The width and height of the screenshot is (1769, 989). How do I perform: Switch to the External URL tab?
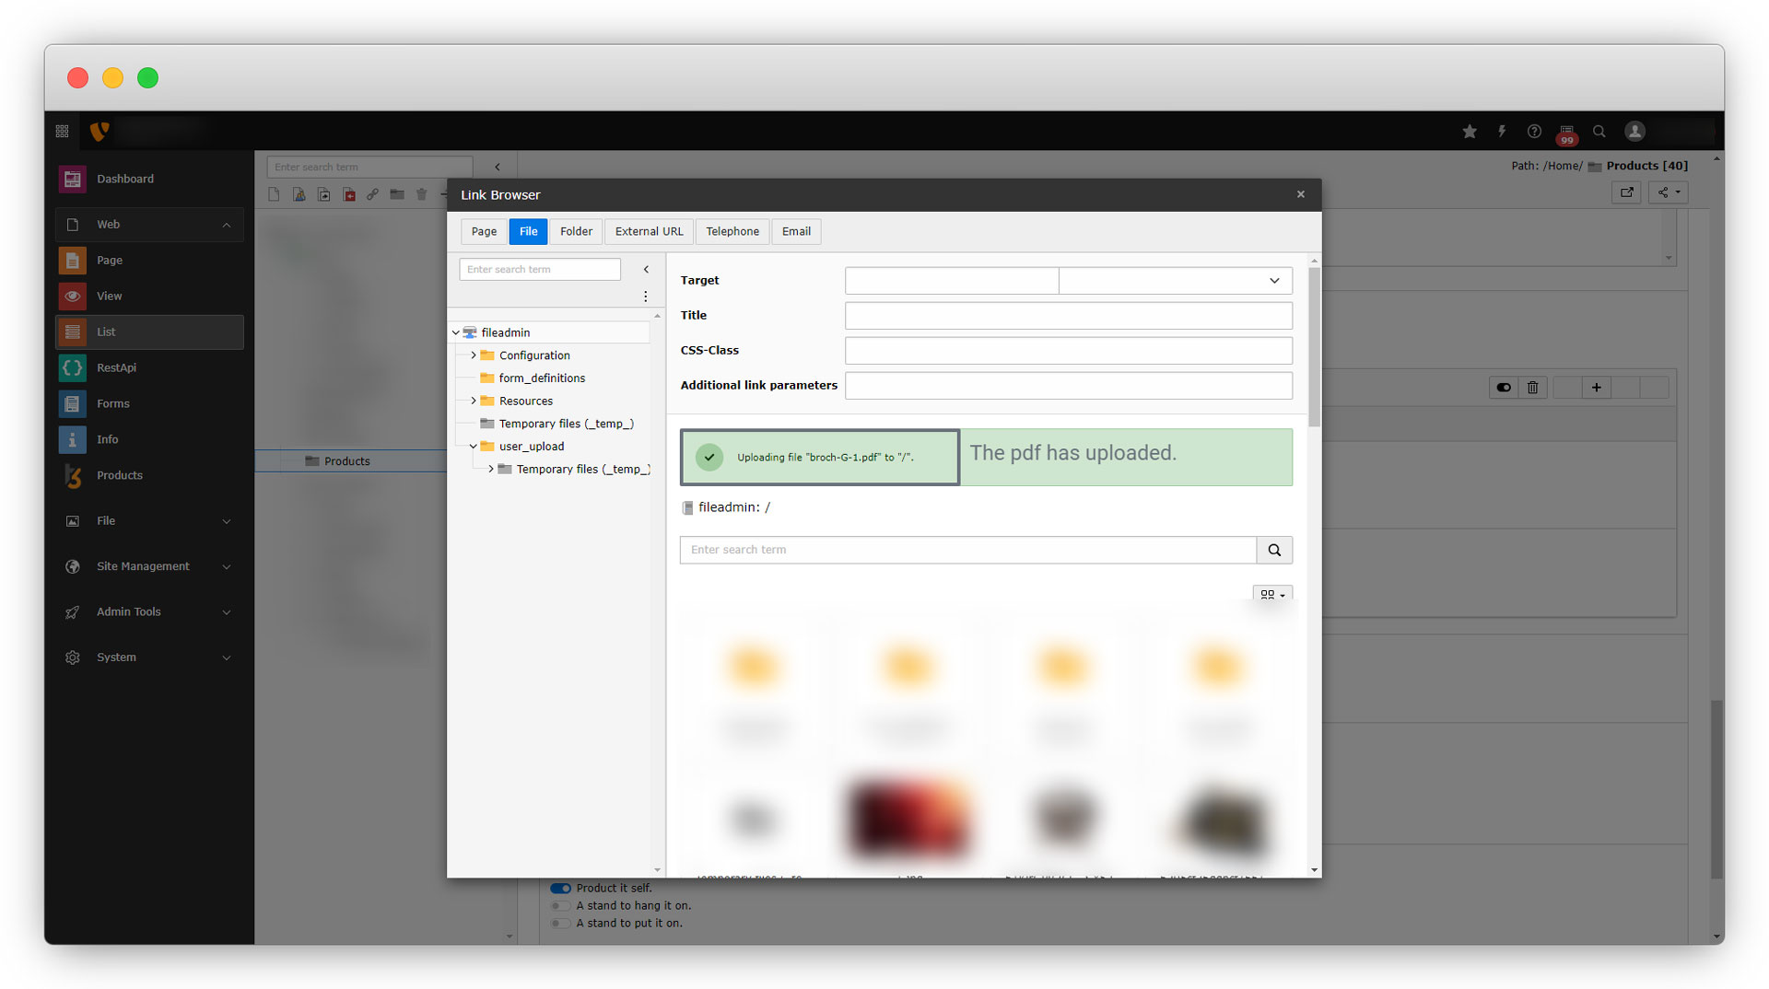(649, 231)
